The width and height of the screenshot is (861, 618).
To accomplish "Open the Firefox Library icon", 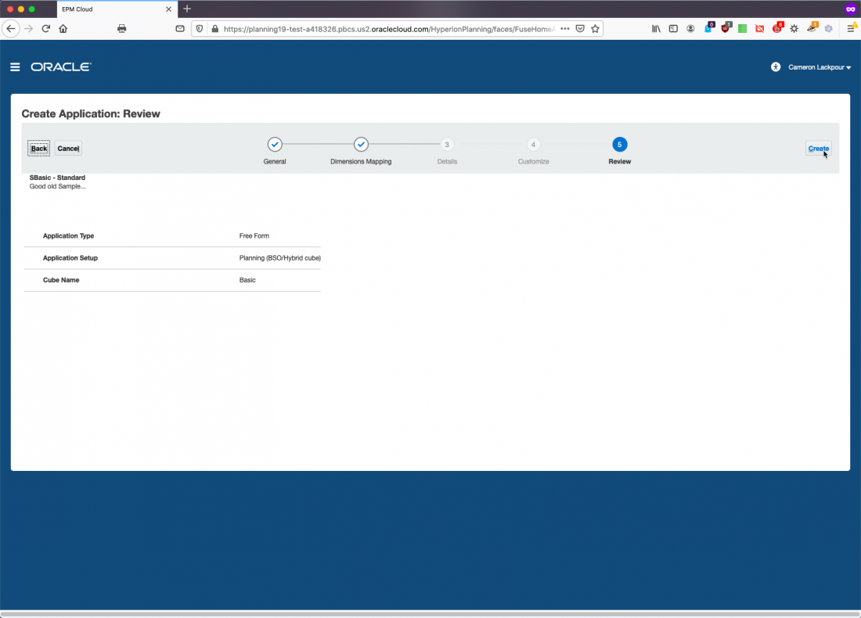I will click(656, 27).
